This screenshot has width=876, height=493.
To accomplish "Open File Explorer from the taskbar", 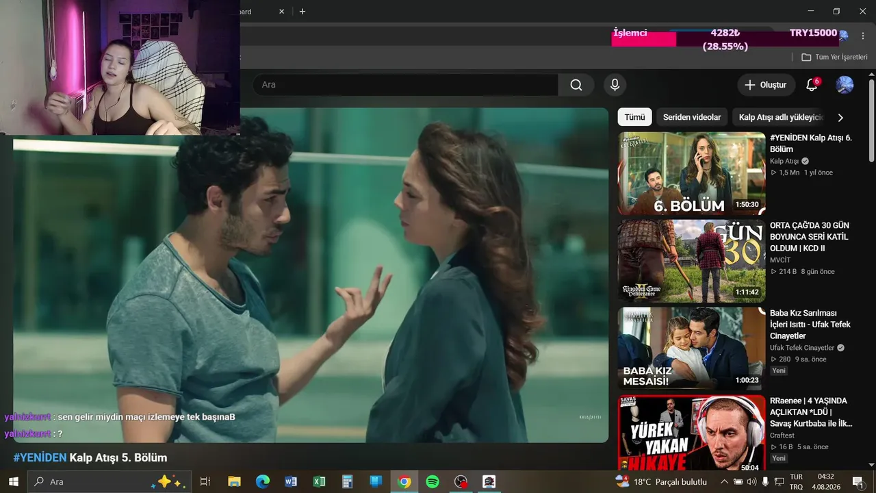I will 234,481.
